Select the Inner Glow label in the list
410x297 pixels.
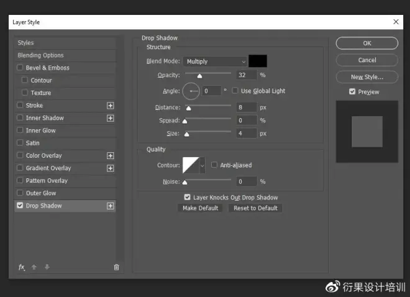coord(41,130)
